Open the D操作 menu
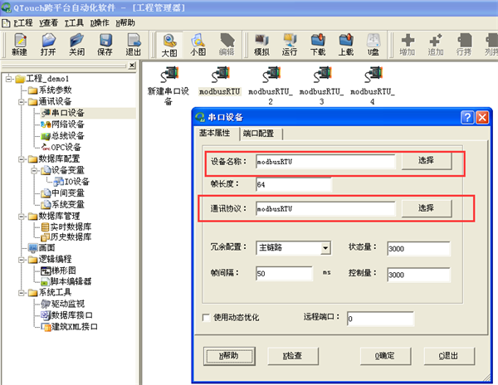This screenshot has width=498, height=385. [100, 23]
